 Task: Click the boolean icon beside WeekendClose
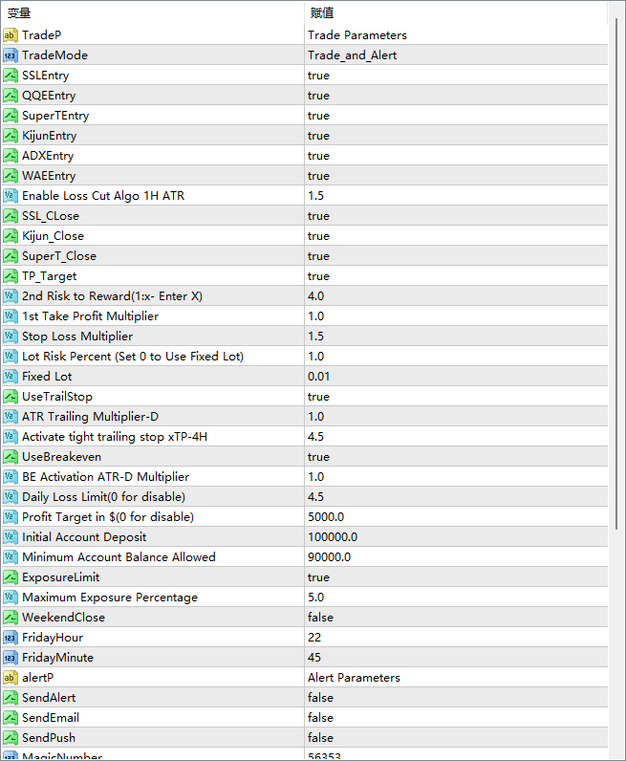[x=11, y=618]
